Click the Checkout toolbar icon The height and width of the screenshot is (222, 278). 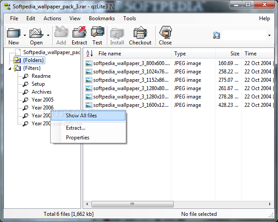pos(140,33)
